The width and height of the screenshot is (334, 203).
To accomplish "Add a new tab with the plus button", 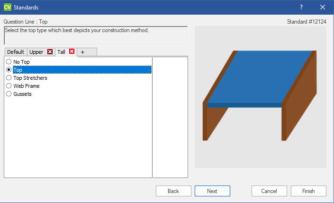I will (82, 52).
